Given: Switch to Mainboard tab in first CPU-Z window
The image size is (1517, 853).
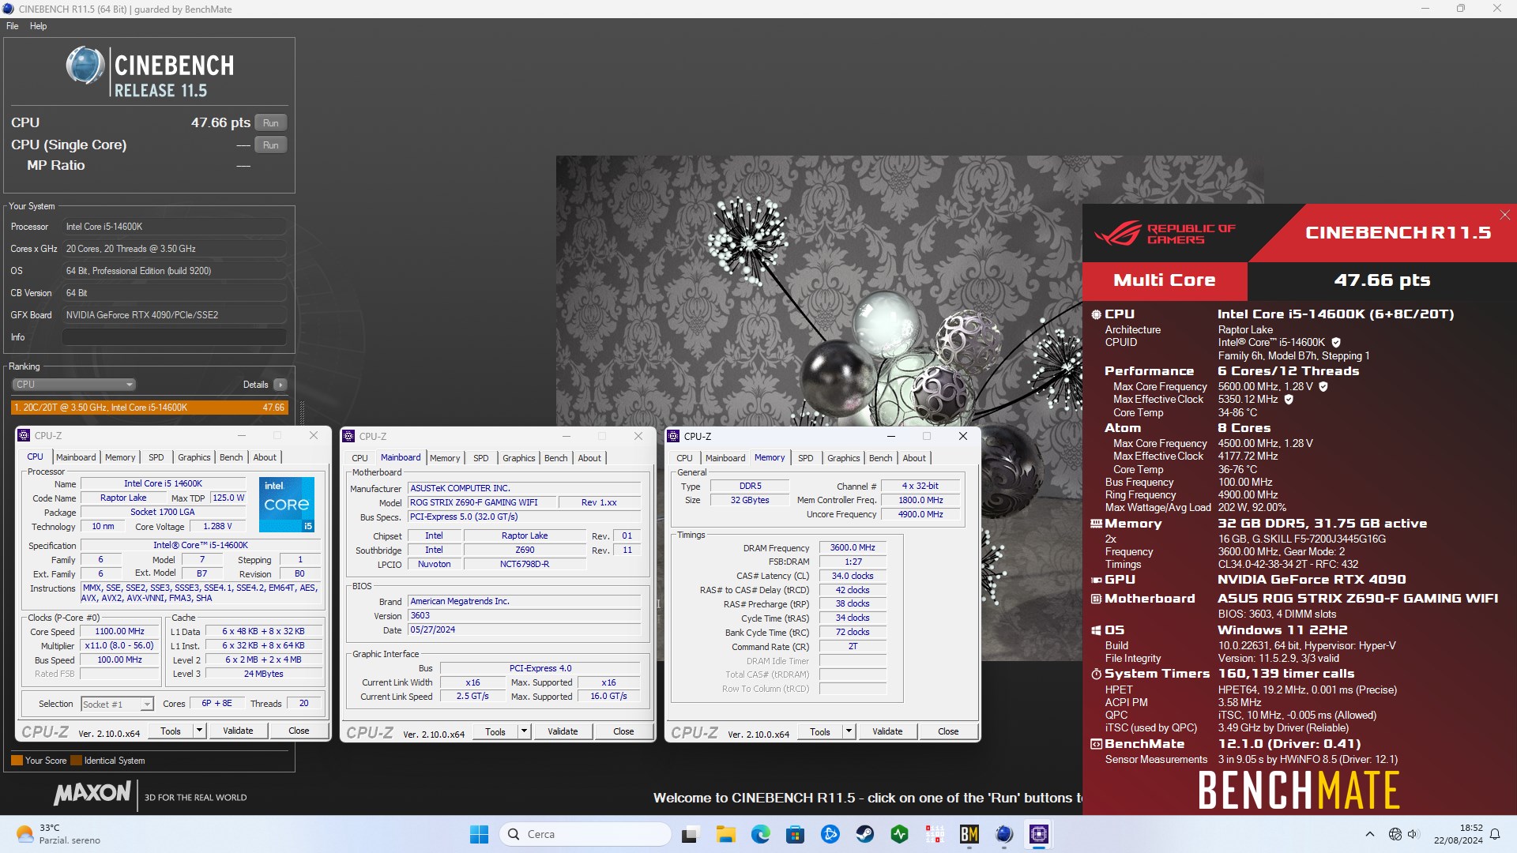Looking at the screenshot, I should [x=76, y=457].
